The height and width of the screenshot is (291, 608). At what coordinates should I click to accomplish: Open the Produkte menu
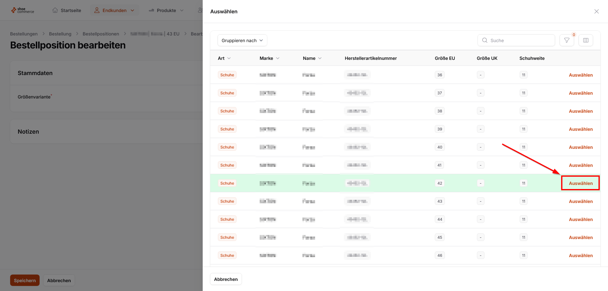coord(167,10)
